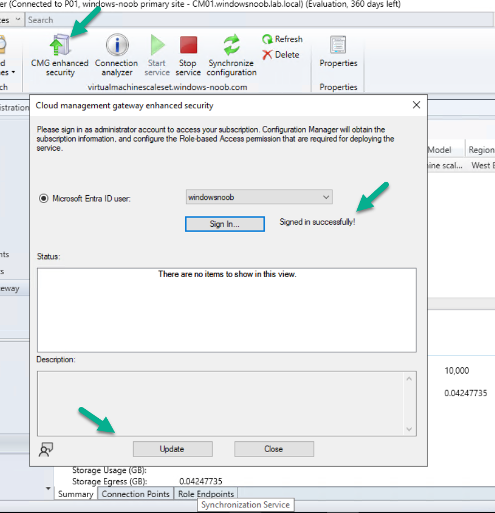Click the Status list area
Image resolution: width=495 pixels, height=513 pixels.
(226, 310)
